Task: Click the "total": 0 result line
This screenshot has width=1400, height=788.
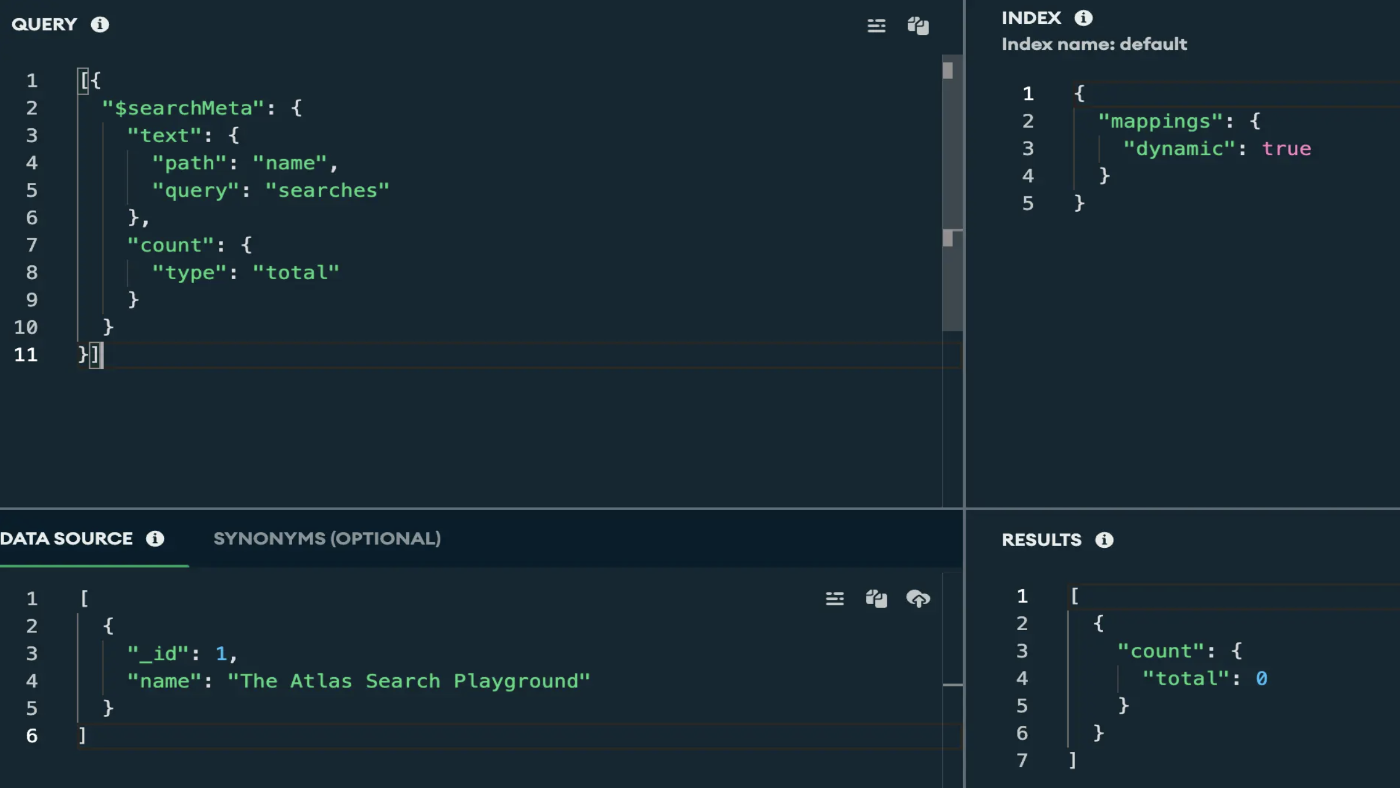Action: (1204, 678)
